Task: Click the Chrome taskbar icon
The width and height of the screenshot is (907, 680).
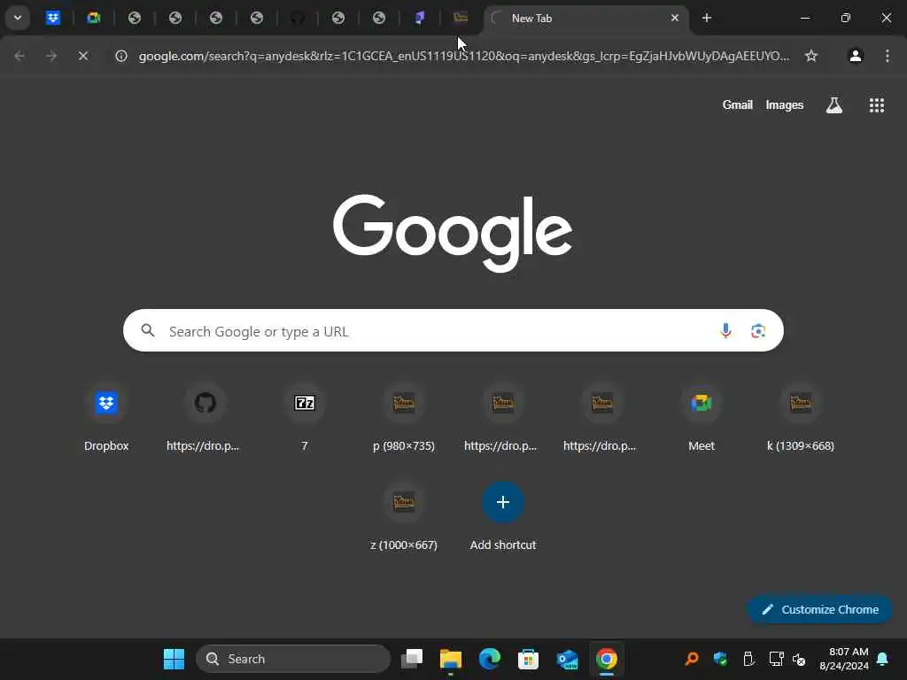Action: (x=606, y=659)
